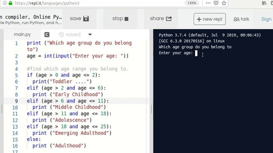Expand the dropdown arrow next to saved
Screen dimensions: 273x153
pyautogui.click(x=90, y=34)
